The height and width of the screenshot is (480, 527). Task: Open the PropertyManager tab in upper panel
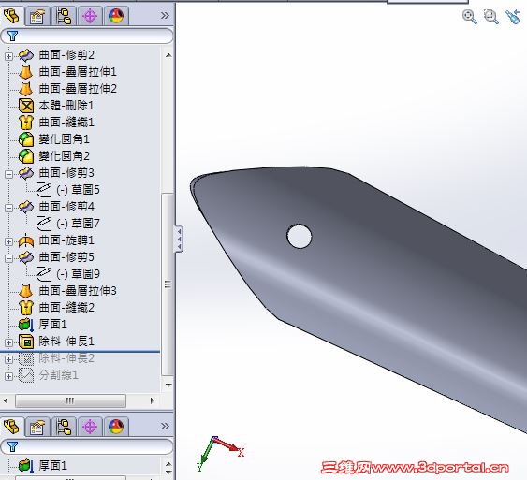[x=37, y=16]
